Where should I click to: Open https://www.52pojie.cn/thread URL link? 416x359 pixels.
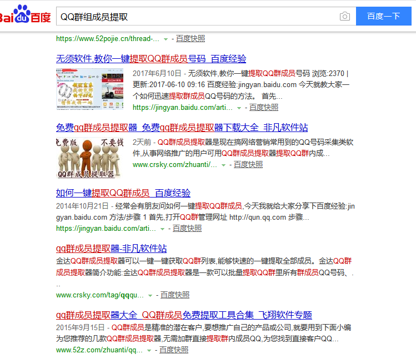pos(107,39)
